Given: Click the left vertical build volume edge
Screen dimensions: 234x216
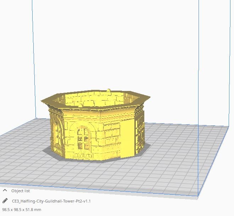Looking at the screenshot, I should tap(34, 53).
